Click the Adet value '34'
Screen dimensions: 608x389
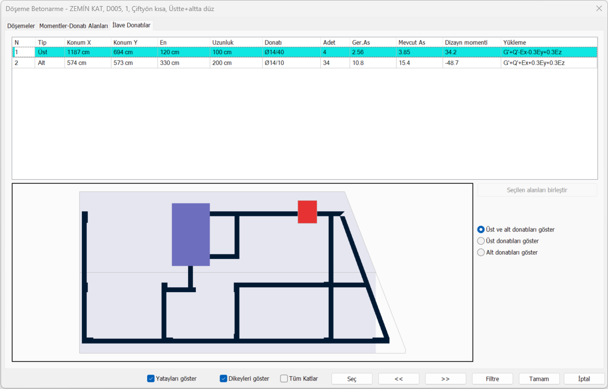[335, 63]
